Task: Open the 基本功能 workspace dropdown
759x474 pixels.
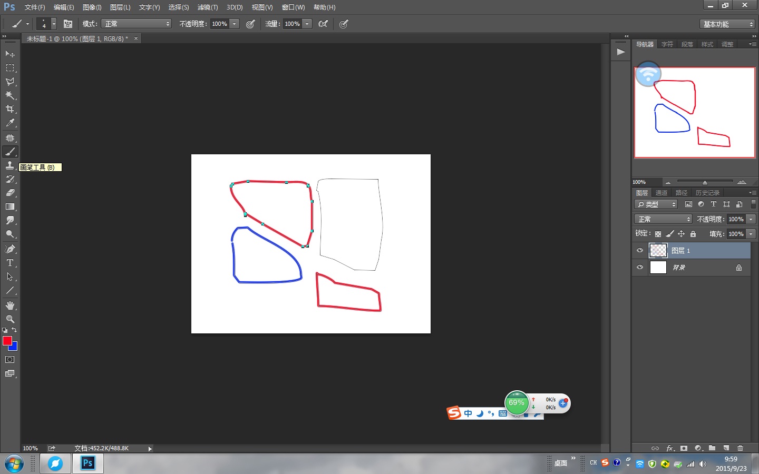Action: tap(728, 24)
